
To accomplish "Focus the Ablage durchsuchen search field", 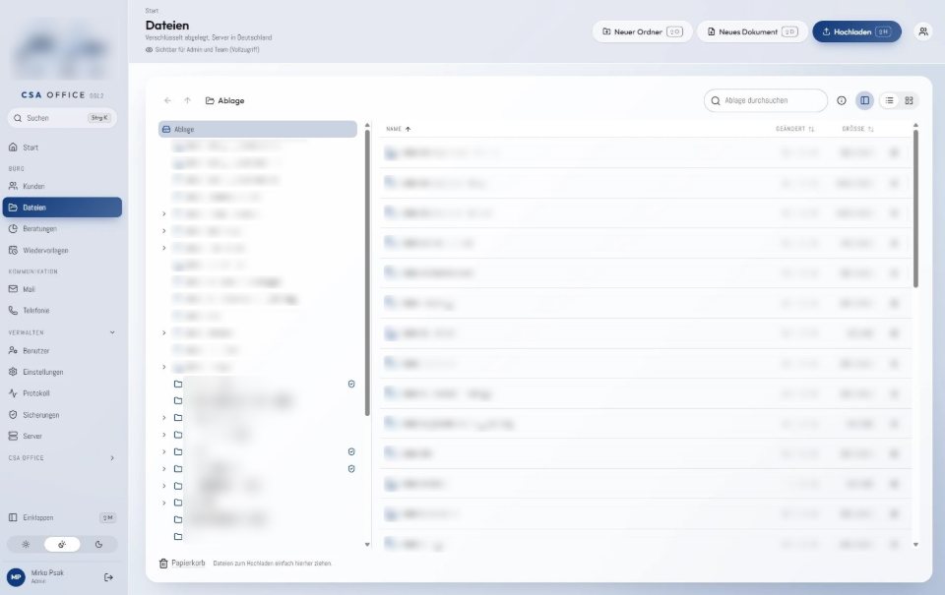I will [x=766, y=100].
